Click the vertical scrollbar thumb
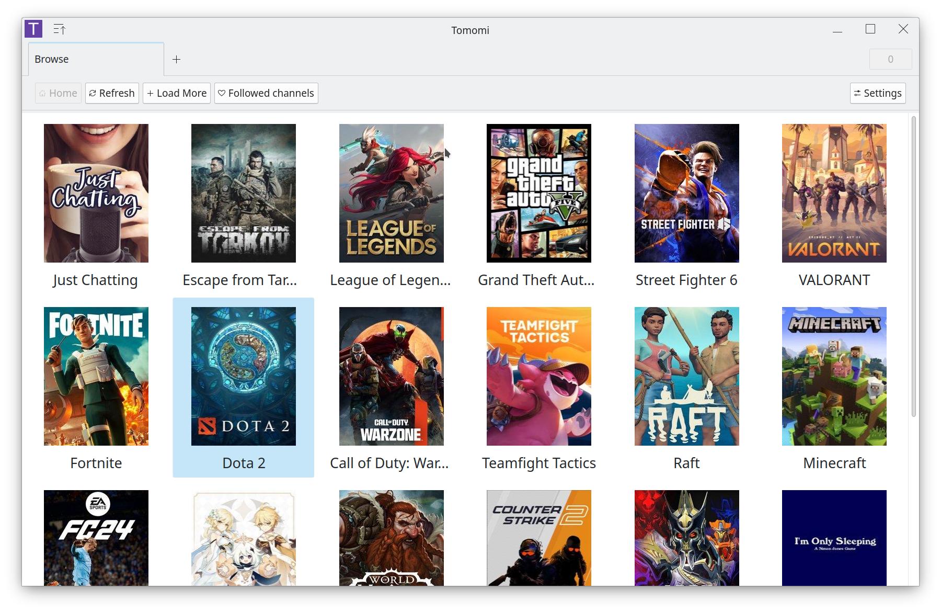The height and width of the screenshot is (612, 941). click(x=914, y=266)
